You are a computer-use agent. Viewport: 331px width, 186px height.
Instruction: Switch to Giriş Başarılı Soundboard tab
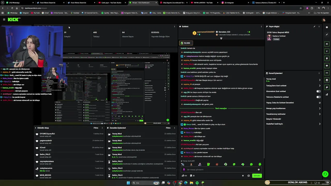tap(173, 3)
